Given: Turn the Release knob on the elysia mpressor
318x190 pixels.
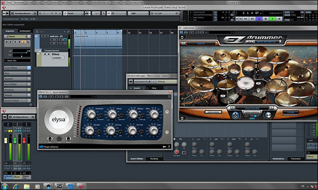Looking at the screenshot, I should 133,114.
